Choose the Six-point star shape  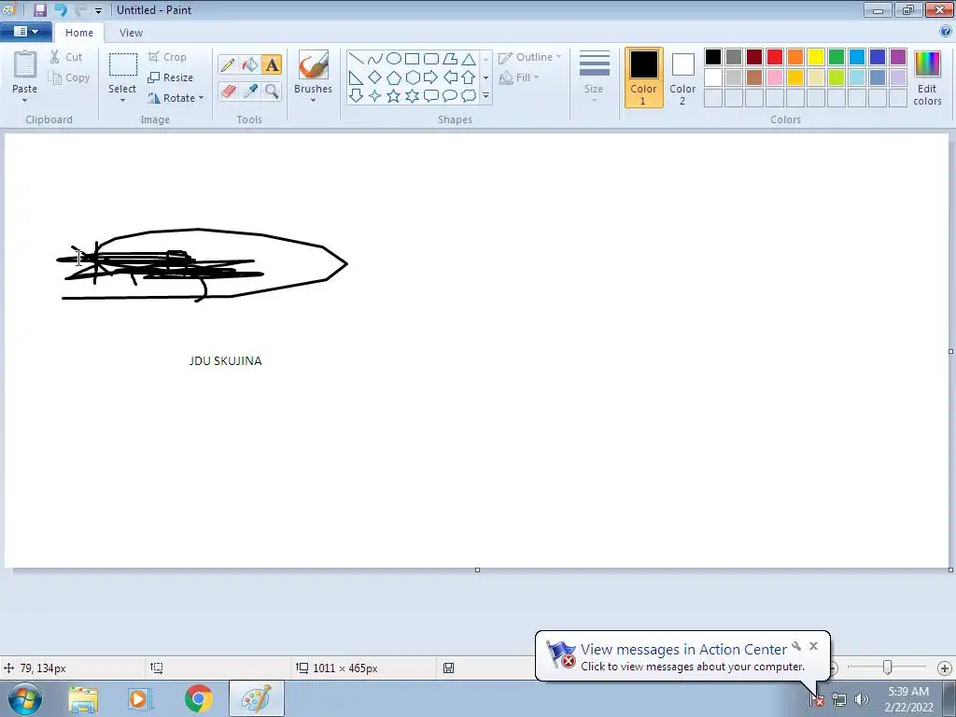click(x=412, y=96)
